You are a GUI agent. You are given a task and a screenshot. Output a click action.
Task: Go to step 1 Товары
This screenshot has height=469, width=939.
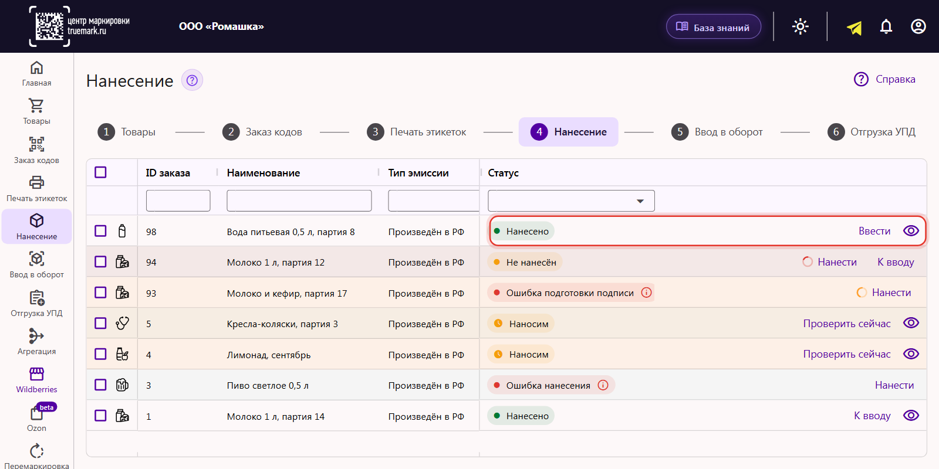pyautogui.click(x=127, y=132)
